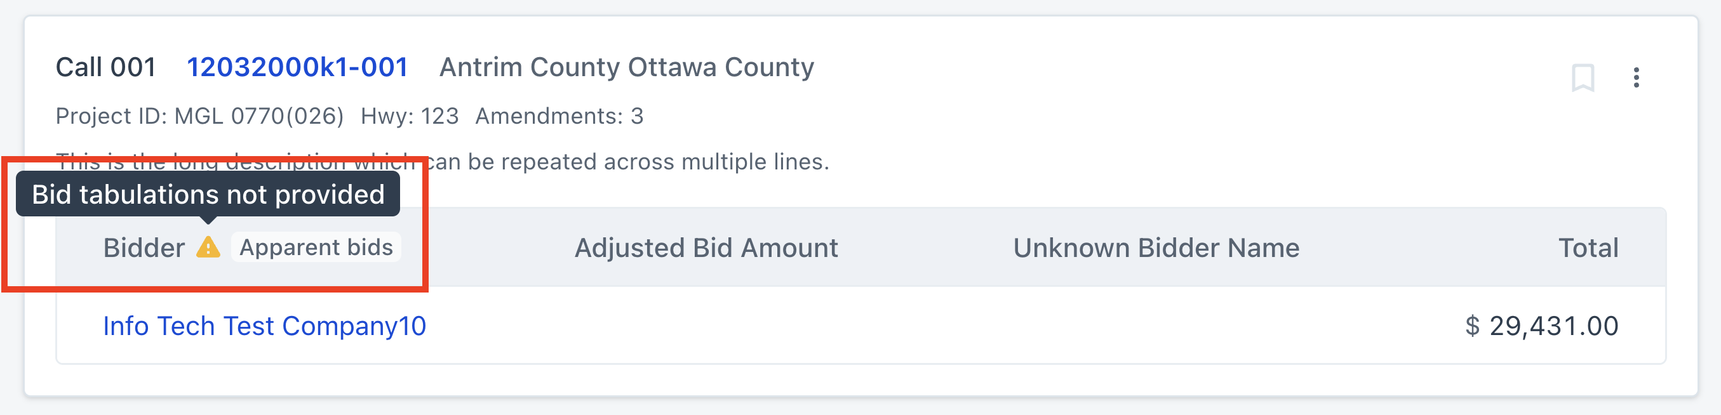Click the Apparent bids badge
The height and width of the screenshot is (415, 1721).
coord(316,247)
